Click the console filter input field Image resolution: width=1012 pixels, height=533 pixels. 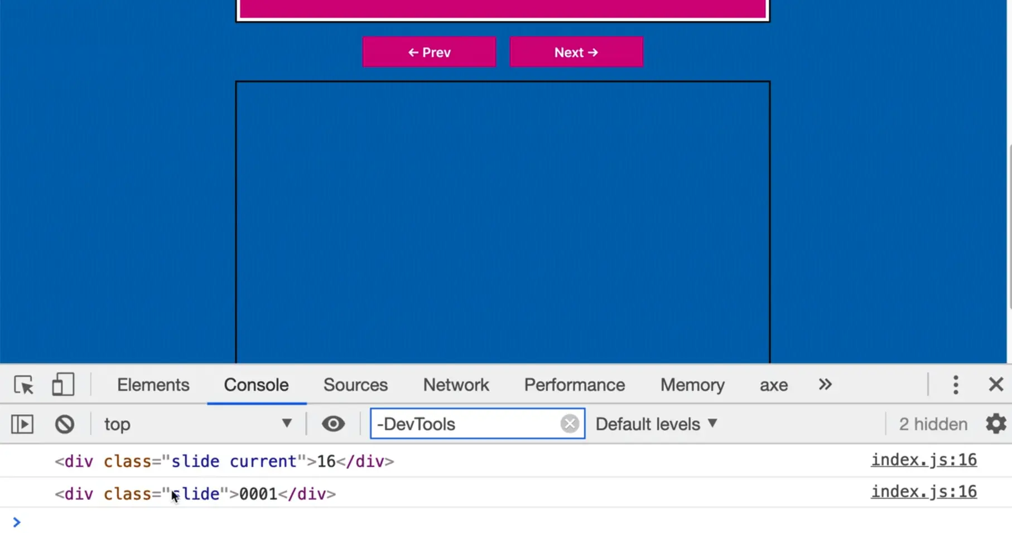[466, 424]
